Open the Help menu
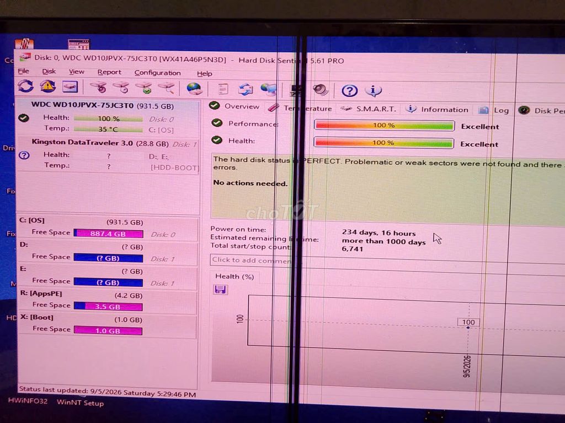The image size is (565, 423). [204, 74]
